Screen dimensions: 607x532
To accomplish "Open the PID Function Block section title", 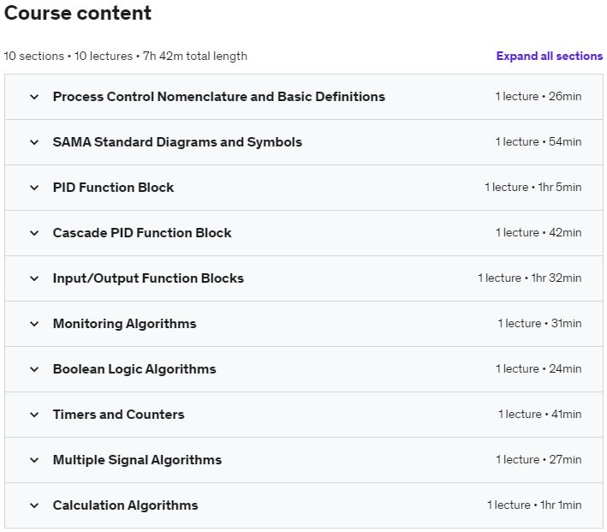I will click(113, 188).
